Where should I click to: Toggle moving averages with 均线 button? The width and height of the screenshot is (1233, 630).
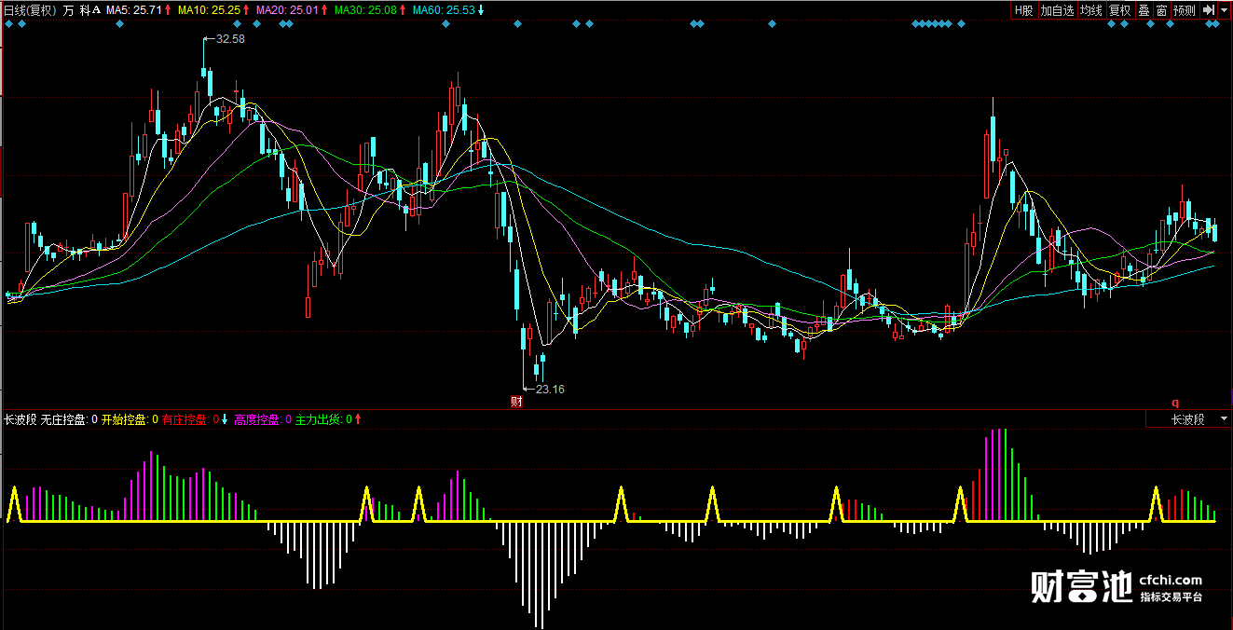1090,10
